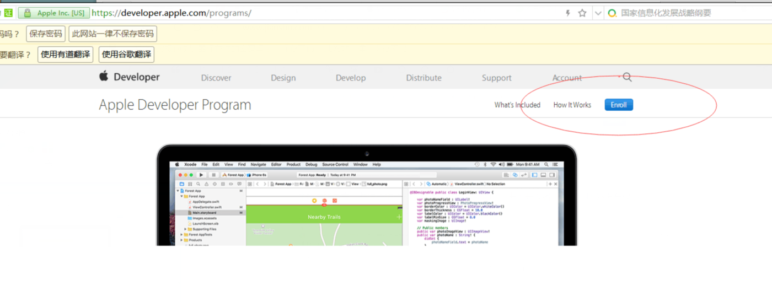
Task: Open the What's Included link
Action: pyautogui.click(x=517, y=105)
